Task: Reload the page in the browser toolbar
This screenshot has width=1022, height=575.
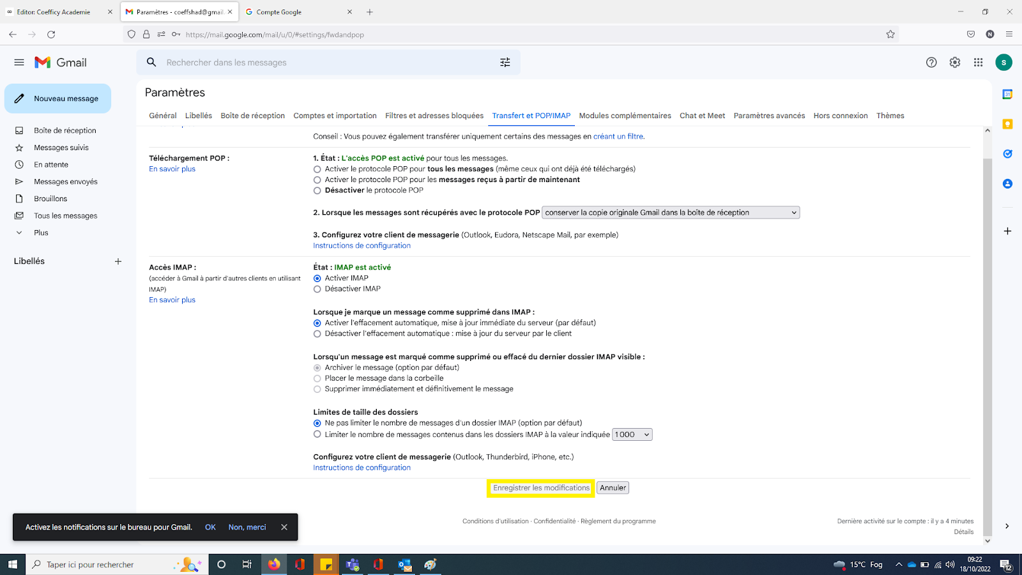Action: [x=51, y=34]
